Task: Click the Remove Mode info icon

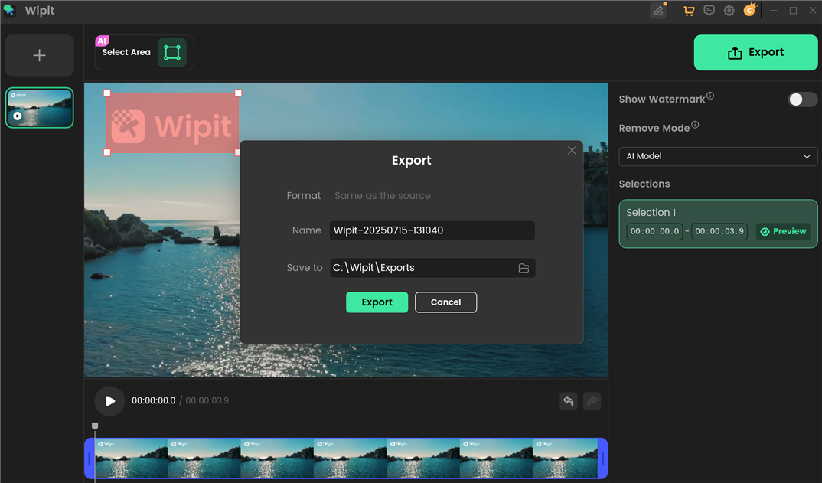Action: pyautogui.click(x=696, y=123)
